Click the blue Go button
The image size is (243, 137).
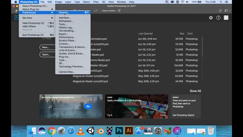[x=88, y=107]
